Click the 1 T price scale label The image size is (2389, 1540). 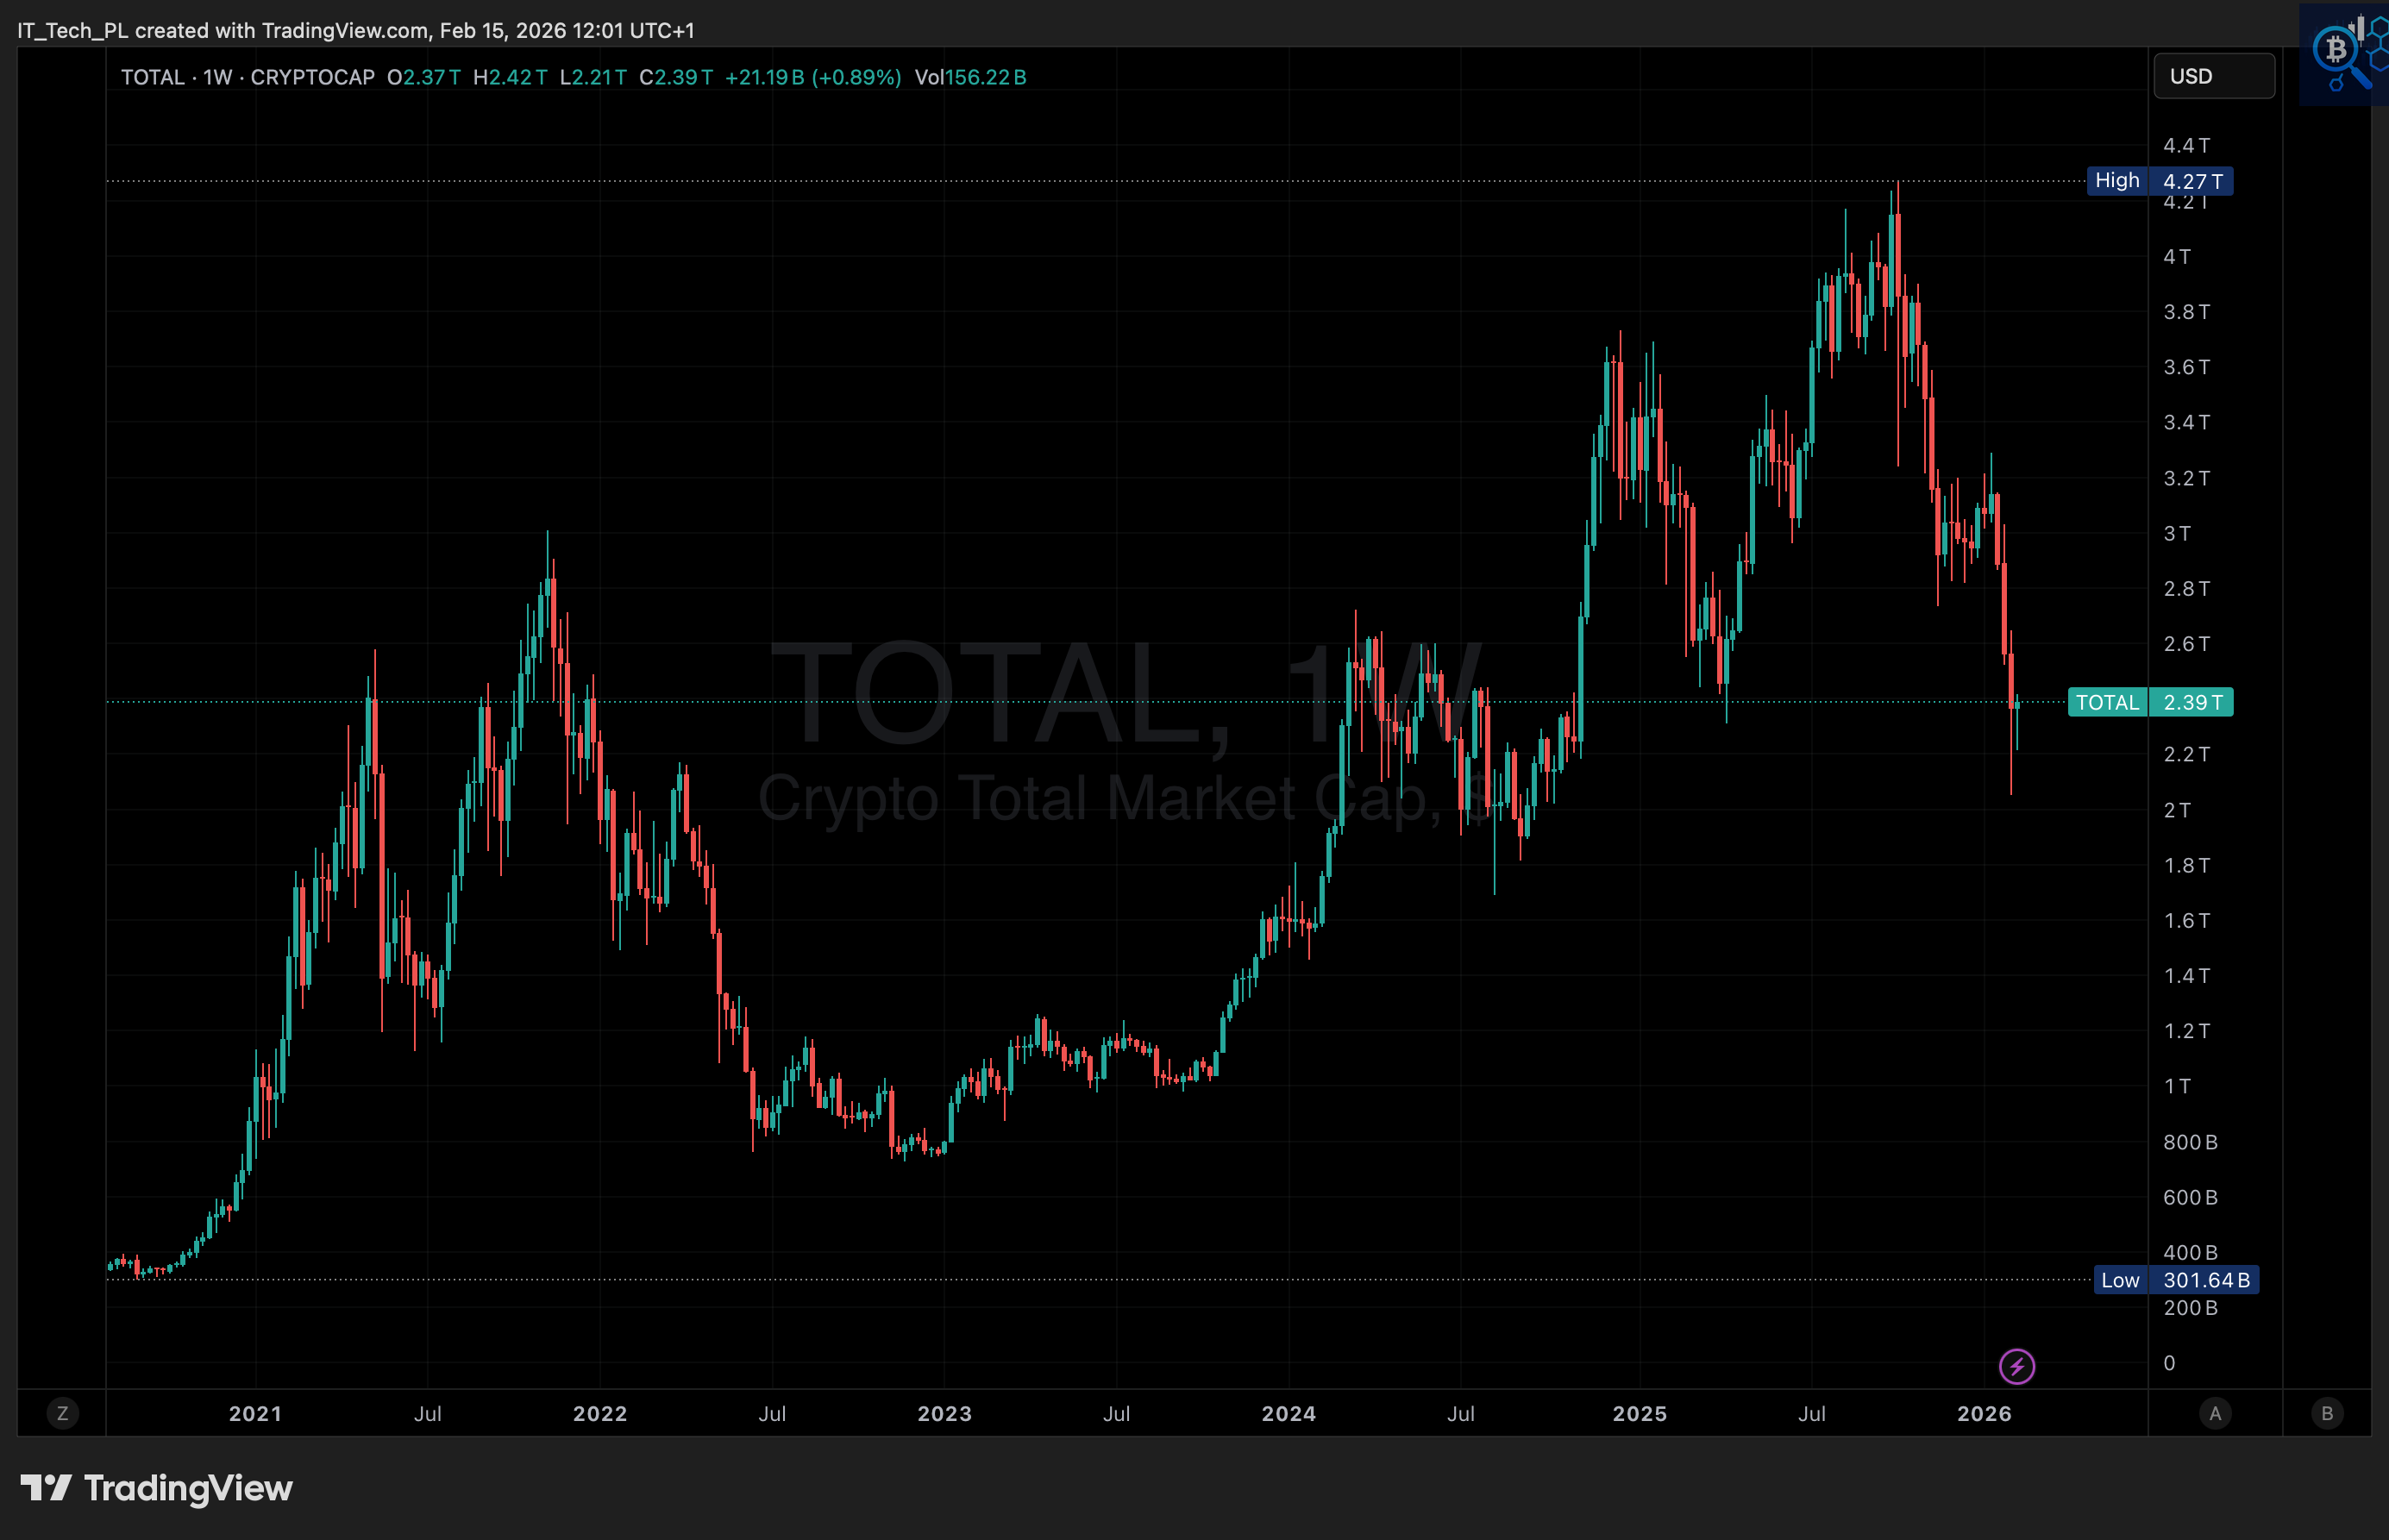click(2177, 1087)
